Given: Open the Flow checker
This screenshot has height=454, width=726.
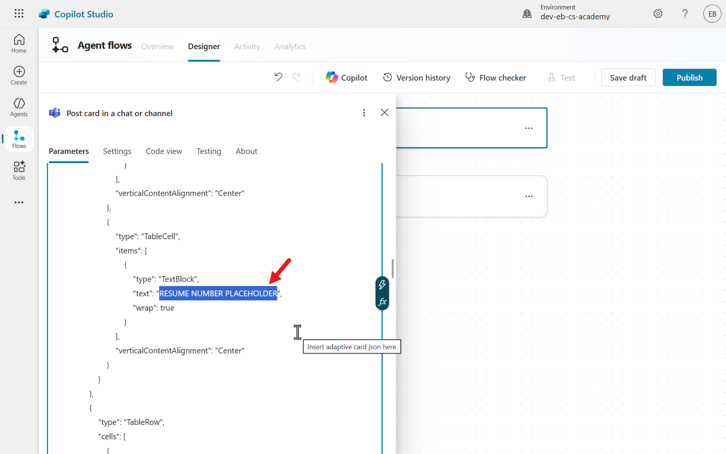Looking at the screenshot, I should point(496,78).
